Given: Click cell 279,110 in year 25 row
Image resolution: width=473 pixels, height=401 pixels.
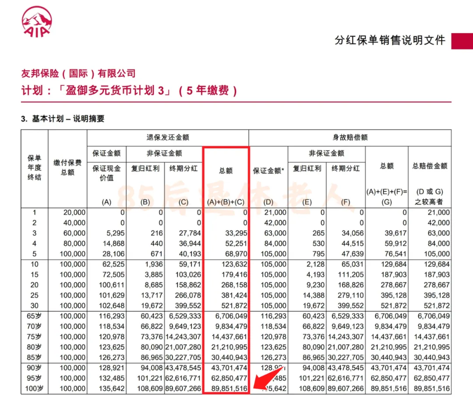Looking at the screenshot, I should 351,295.
